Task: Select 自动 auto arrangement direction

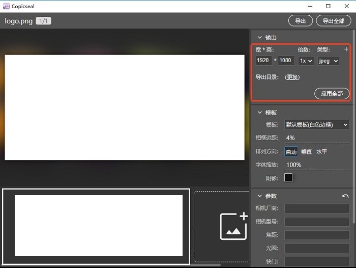Action: [291, 152]
